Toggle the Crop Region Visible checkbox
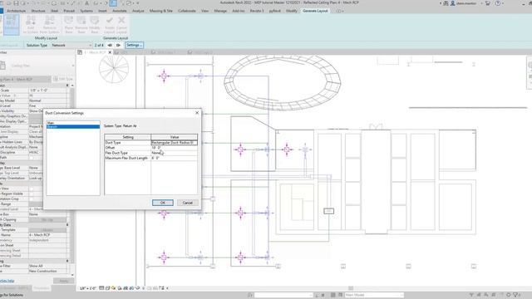This screenshot has width=532, height=299. [32, 194]
